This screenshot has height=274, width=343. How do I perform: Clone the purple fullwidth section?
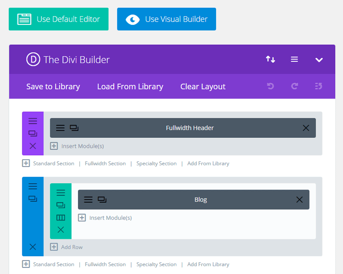click(33, 134)
